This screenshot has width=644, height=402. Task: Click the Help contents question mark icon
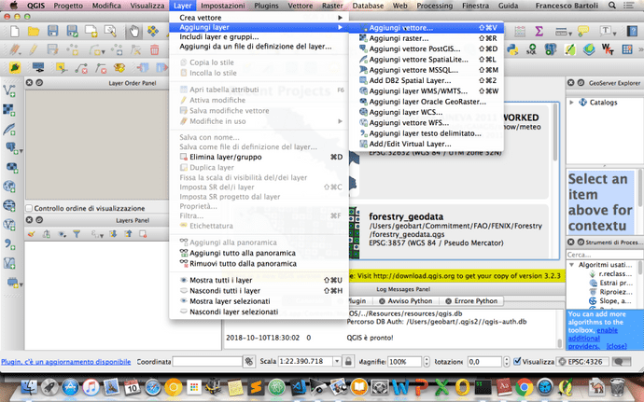click(632, 31)
